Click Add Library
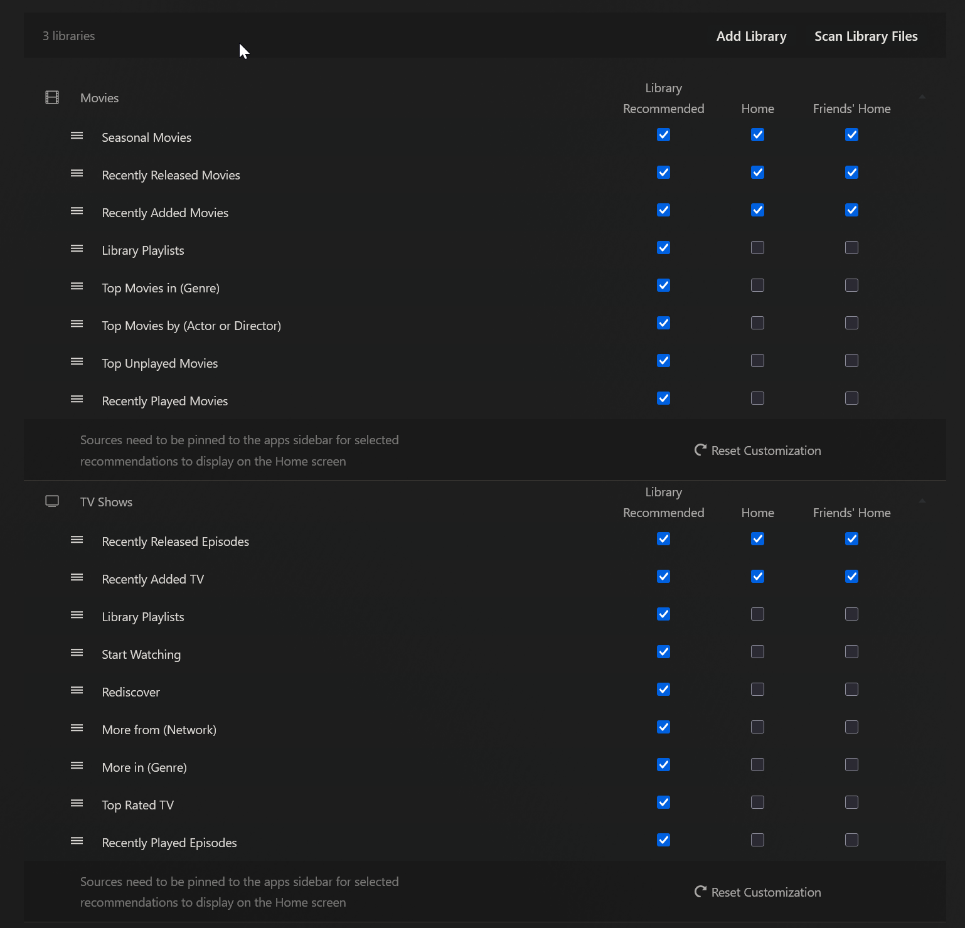This screenshot has width=965, height=928. [x=751, y=36]
